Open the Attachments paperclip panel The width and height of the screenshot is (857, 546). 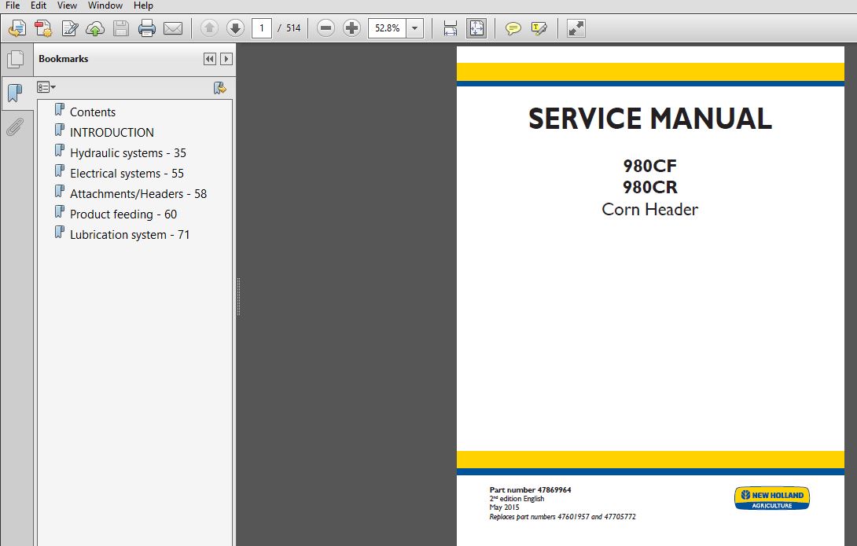tap(15, 126)
